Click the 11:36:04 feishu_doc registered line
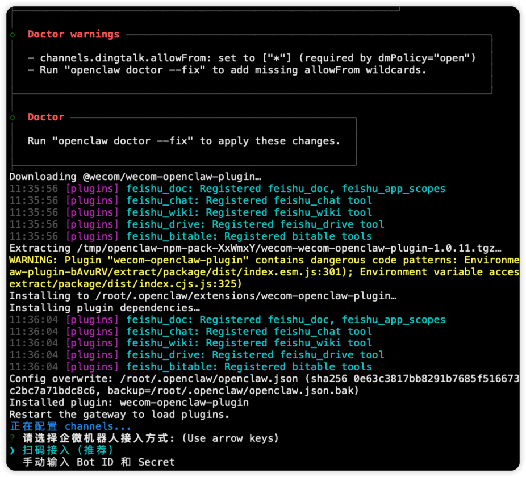526x477 pixels. click(x=227, y=320)
